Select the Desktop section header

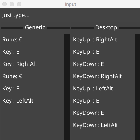tap(106, 27)
